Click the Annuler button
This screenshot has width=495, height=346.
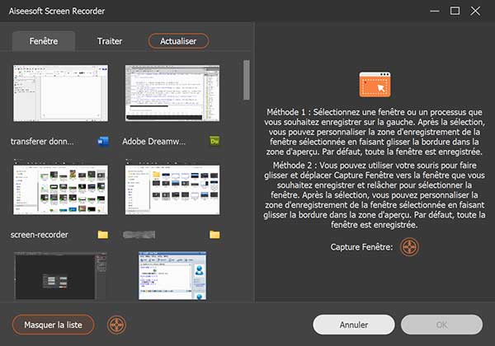(354, 325)
